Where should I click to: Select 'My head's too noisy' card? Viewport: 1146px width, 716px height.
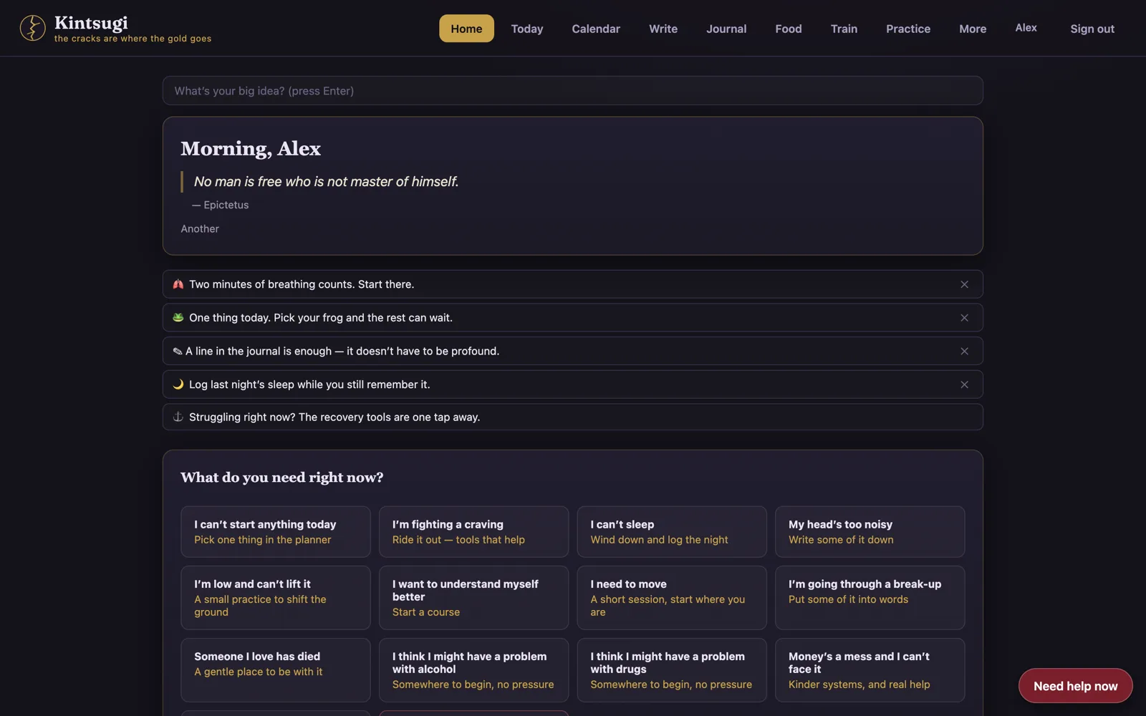[870, 532]
